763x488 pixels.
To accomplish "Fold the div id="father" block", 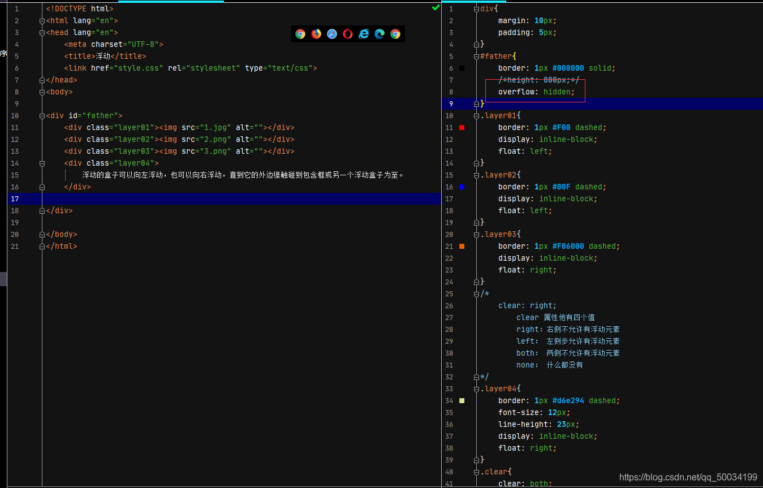I will coord(42,116).
